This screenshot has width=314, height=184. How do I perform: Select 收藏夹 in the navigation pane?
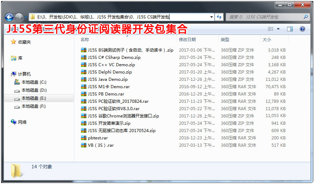24,42
